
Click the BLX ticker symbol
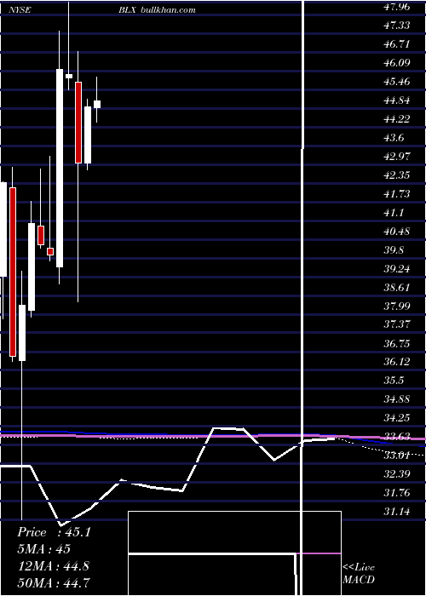coord(127,10)
